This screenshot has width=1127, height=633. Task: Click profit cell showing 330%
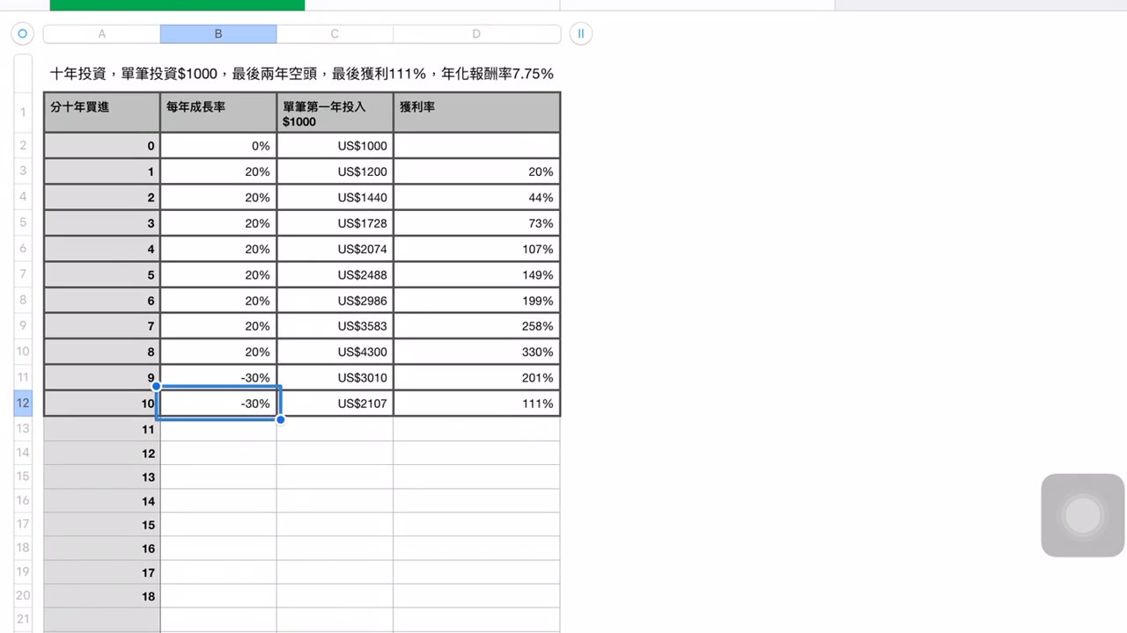click(476, 352)
